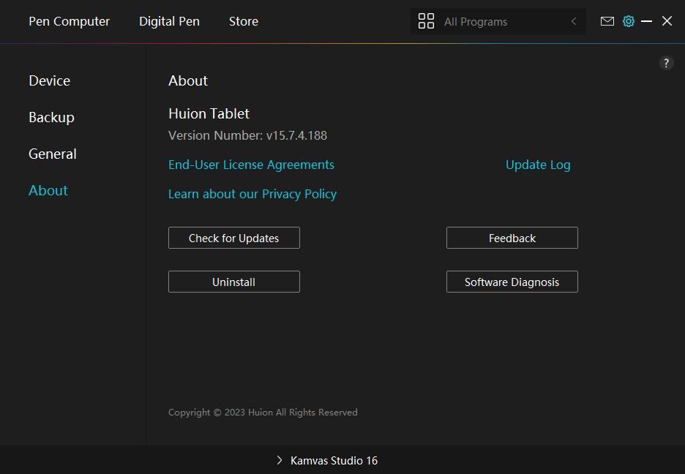This screenshot has width=685, height=474.
Task: Select Device in the settings sidebar
Action: tap(50, 80)
